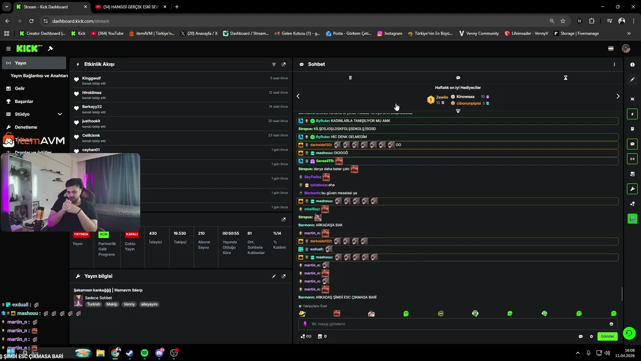Open the chat settings gear icon beside Gönder

(591, 336)
